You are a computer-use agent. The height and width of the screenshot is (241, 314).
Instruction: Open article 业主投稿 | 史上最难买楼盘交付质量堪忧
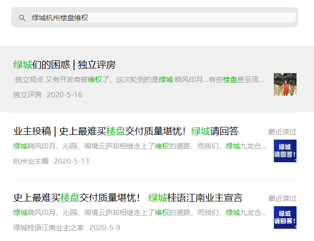tap(126, 131)
